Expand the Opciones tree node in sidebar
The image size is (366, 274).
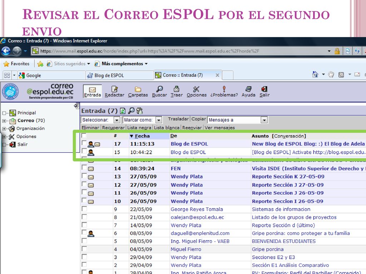click(4, 137)
